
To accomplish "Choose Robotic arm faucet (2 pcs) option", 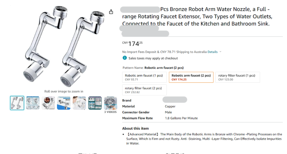I will pyautogui.click(x=191, y=77).
